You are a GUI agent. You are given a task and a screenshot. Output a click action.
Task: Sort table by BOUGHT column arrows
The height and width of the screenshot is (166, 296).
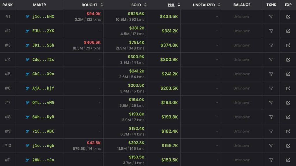point(101,5)
